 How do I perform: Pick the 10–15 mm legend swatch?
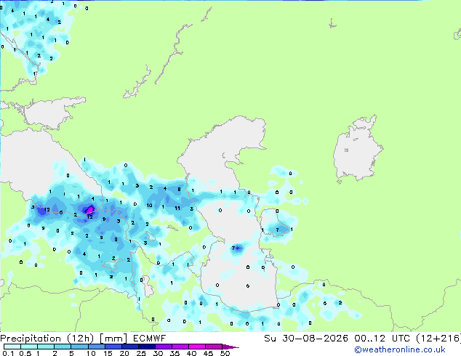pos(96,347)
